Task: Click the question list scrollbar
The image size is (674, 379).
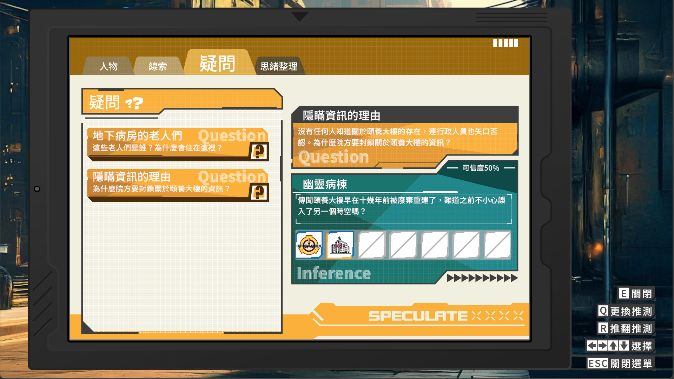Action: (x=281, y=168)
